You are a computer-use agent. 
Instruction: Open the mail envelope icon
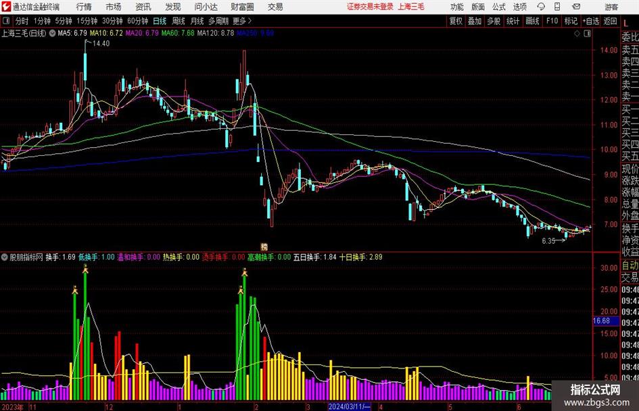coord(576,7)
